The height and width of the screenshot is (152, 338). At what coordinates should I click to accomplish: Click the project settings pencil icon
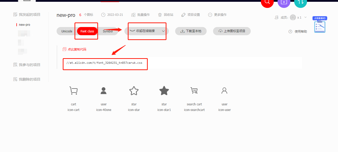[x=183, y=15]
